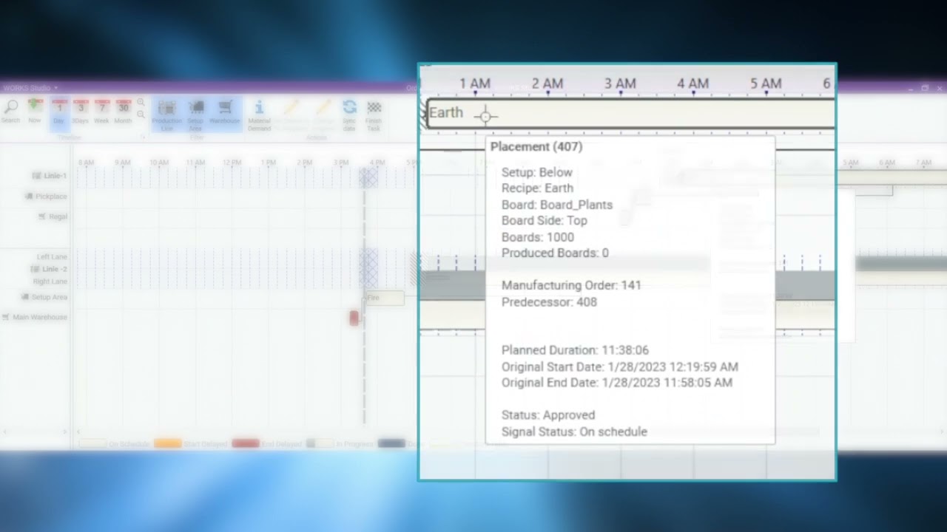Click the On Schedule legend swatch
Viewport: 947px width, 532px height.
click(92, 443)
